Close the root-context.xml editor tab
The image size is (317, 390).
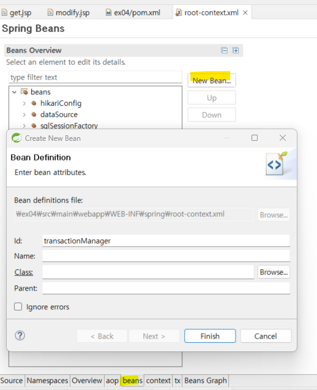coord(245,12)
